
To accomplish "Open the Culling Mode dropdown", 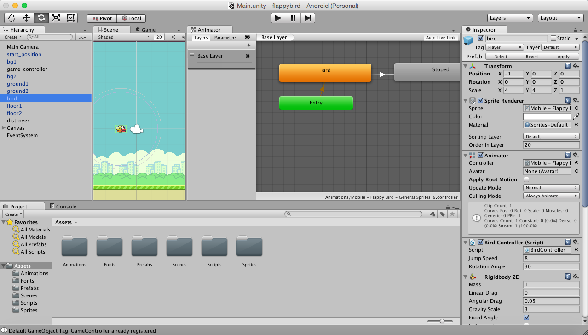I will pos(551,196).
